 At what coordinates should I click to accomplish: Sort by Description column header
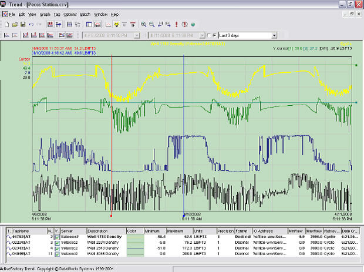pyautogui.click(x=106, y=231)
